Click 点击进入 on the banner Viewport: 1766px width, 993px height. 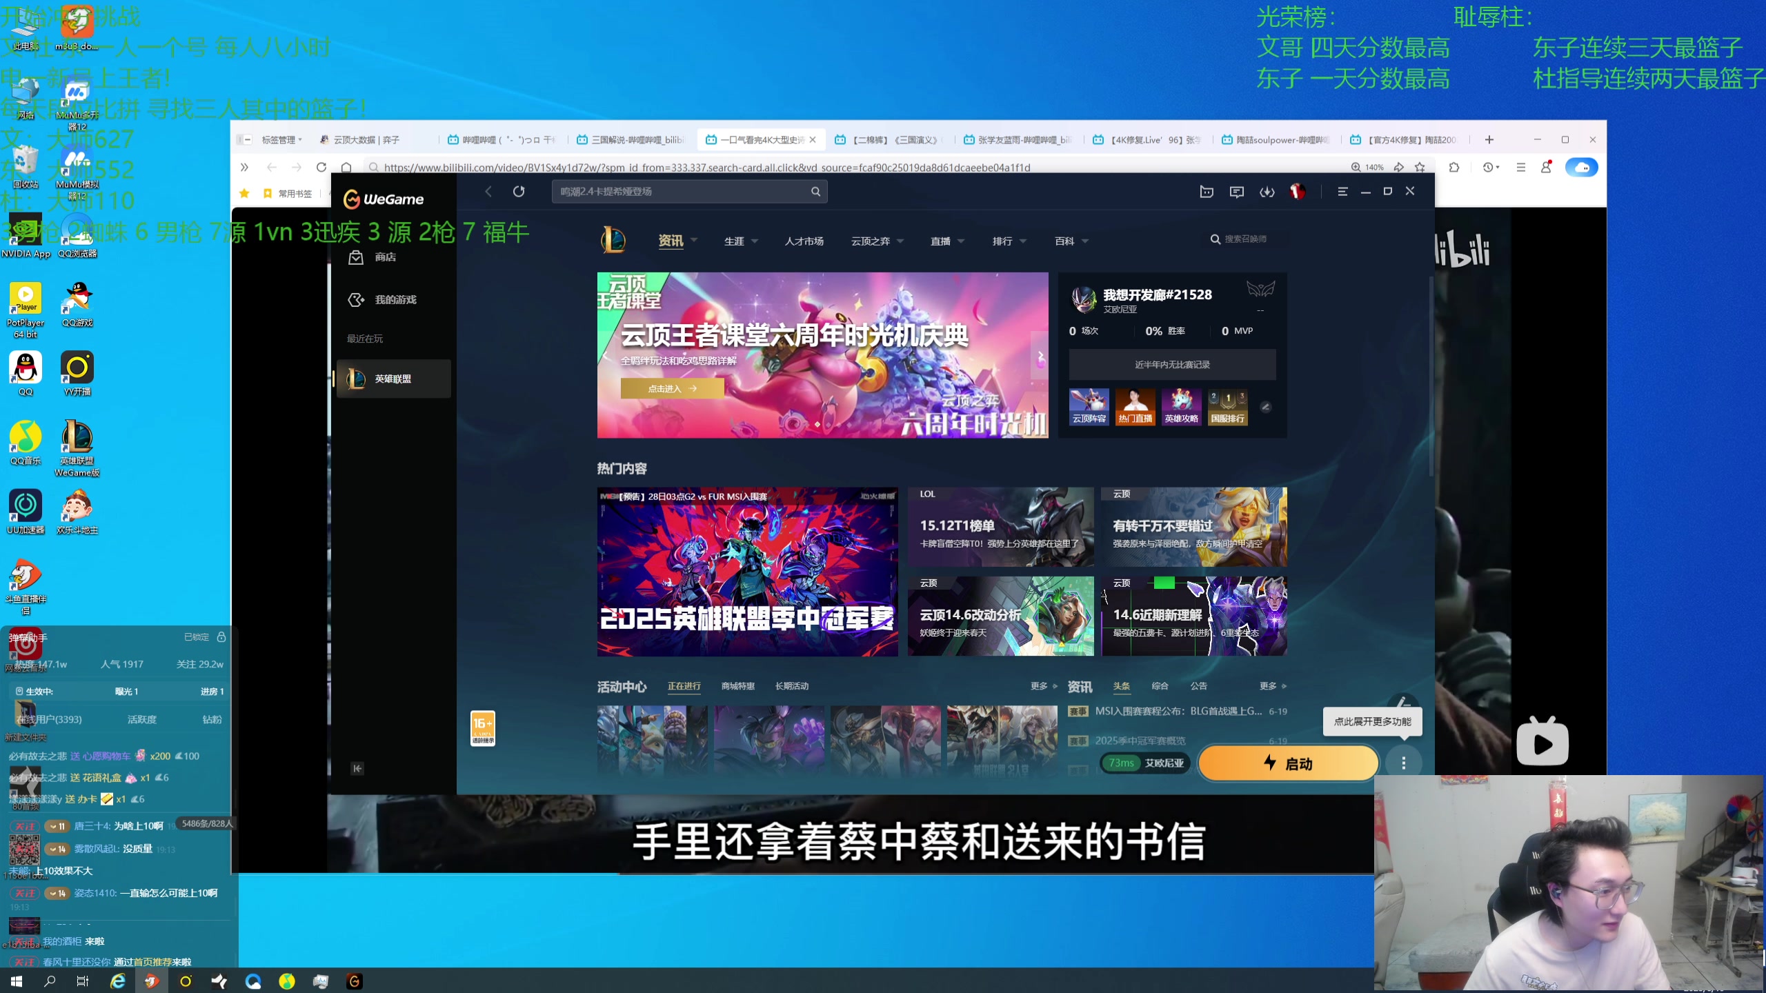tap(673, 389)
